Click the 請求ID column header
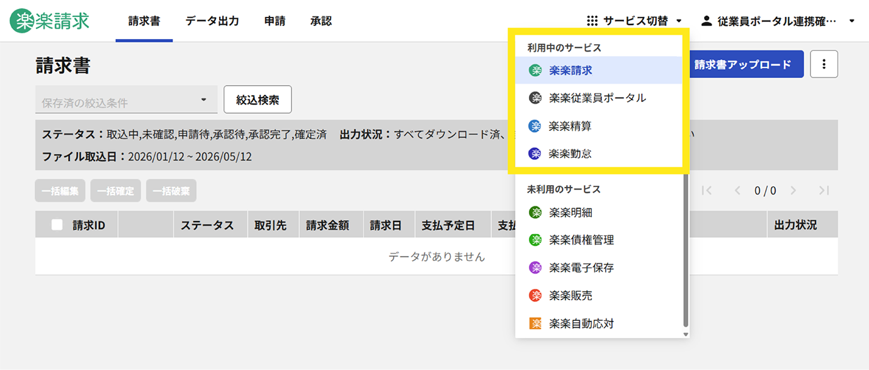Image resolution: width=869 pixels, height=370 pixels. 89,225
